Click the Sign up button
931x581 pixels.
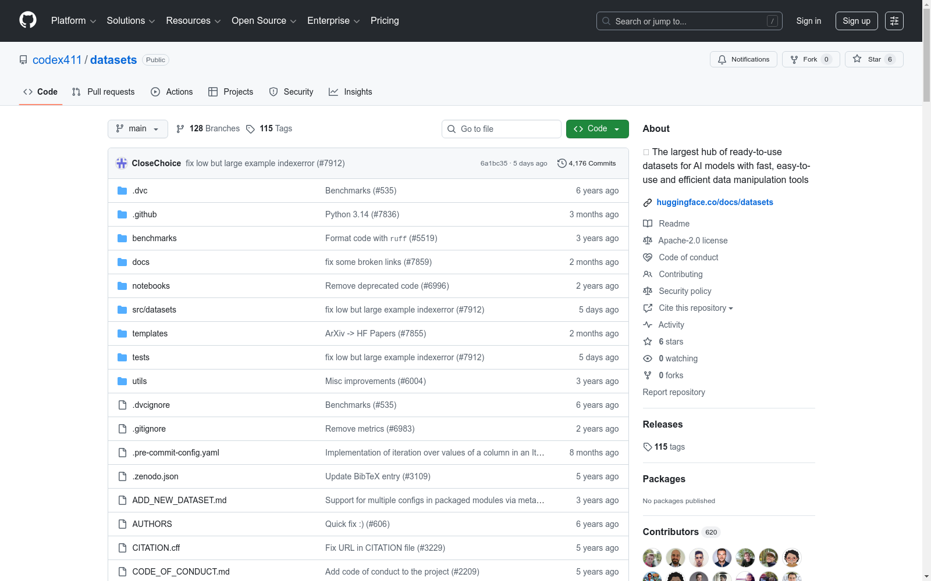coord(857,21)
